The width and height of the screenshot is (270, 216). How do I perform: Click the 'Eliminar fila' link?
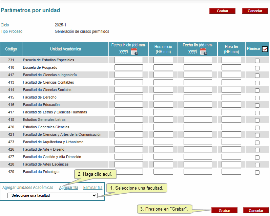pos(93,188)
